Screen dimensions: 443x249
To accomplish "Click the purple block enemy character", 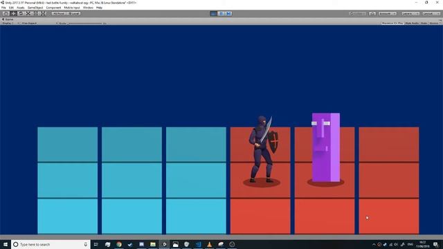I will coord(326,147).
